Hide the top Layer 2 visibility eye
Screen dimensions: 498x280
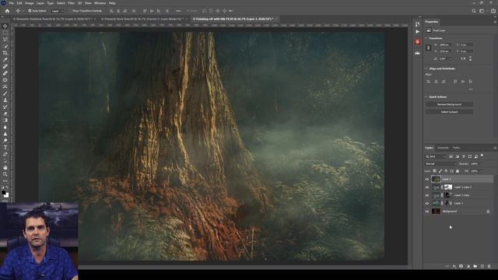(x=427, y=180)
